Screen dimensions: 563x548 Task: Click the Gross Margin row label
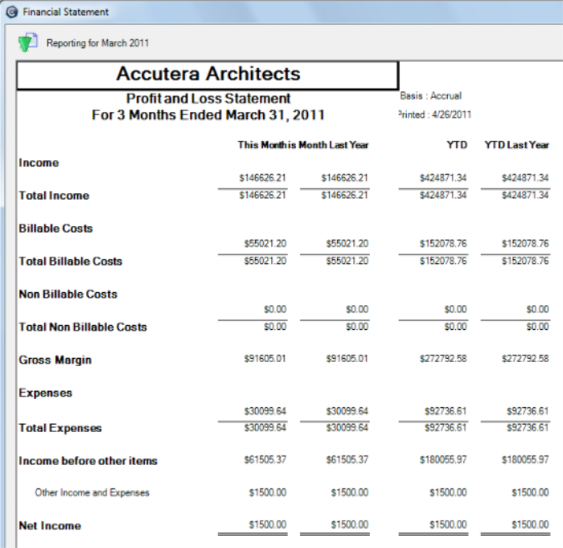click(55, 360)
